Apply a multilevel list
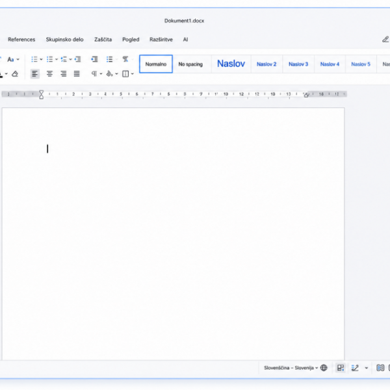The image size is (390, 390). (64, 59)
